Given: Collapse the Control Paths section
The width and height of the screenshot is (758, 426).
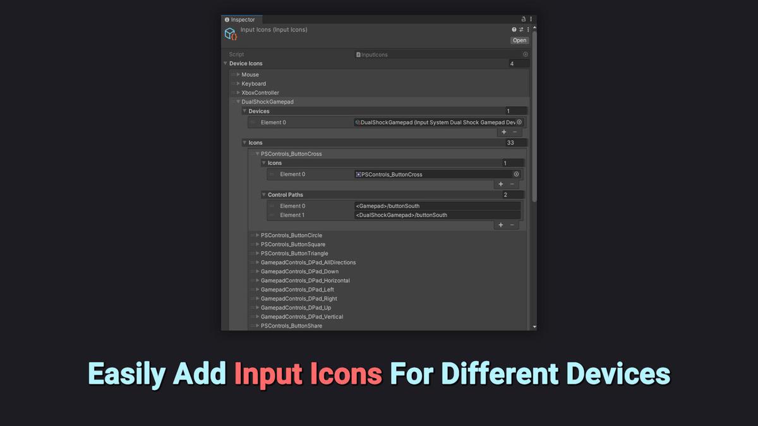Looking at the screenshot, I should click(x=264, y=195).
